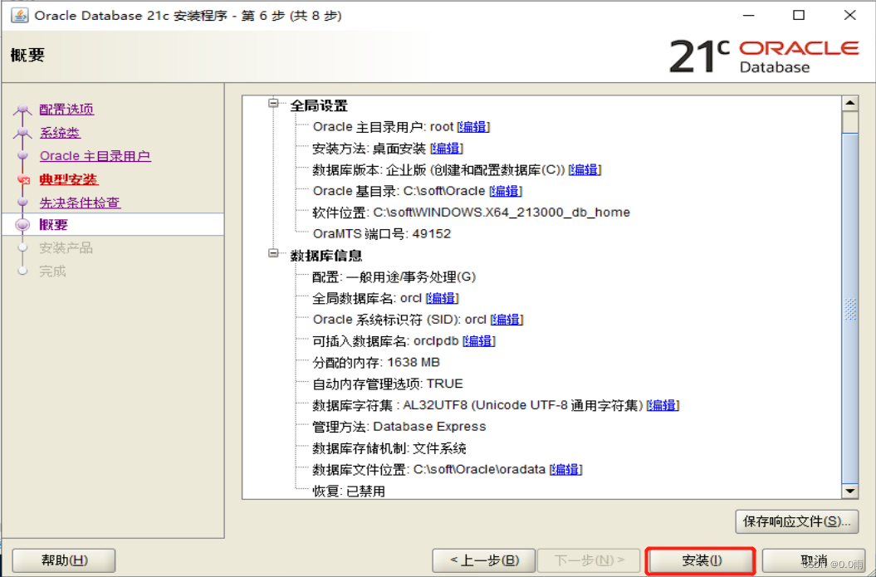Click the 典型安装 error step marker icon
The height and width of the screenshot is (577, 876).
coord(23,180)
